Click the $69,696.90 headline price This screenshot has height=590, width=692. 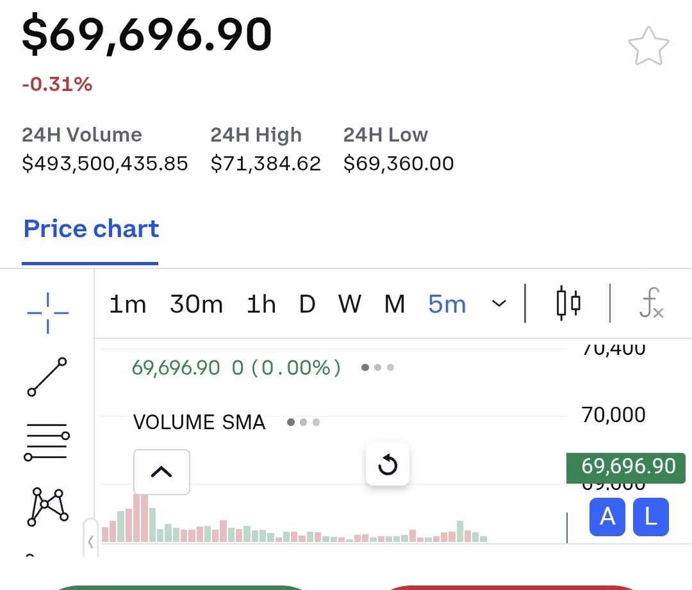pyautogui.click(x=147, y=35)
